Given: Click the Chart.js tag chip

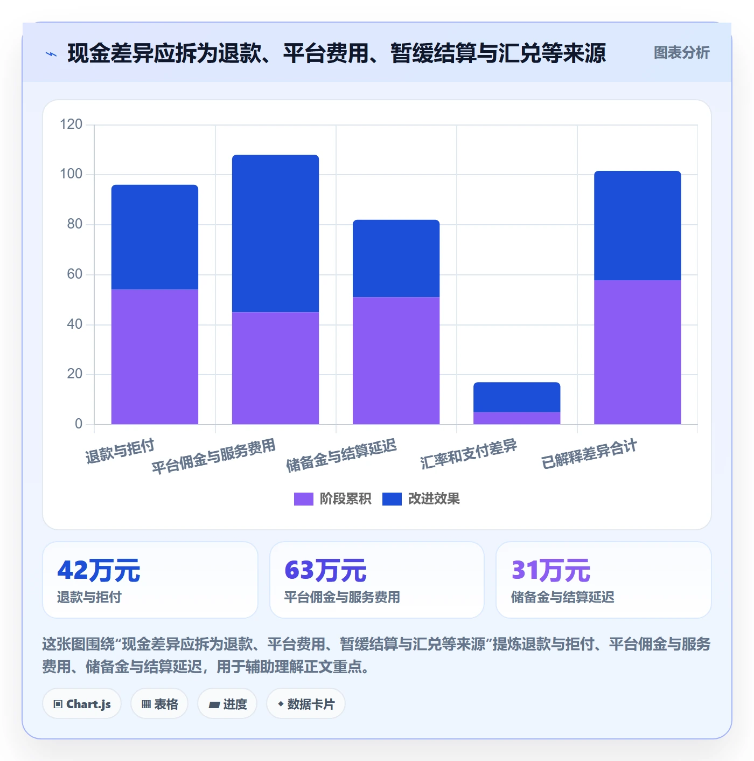Looking at the screenshot, I should point(82,704).
